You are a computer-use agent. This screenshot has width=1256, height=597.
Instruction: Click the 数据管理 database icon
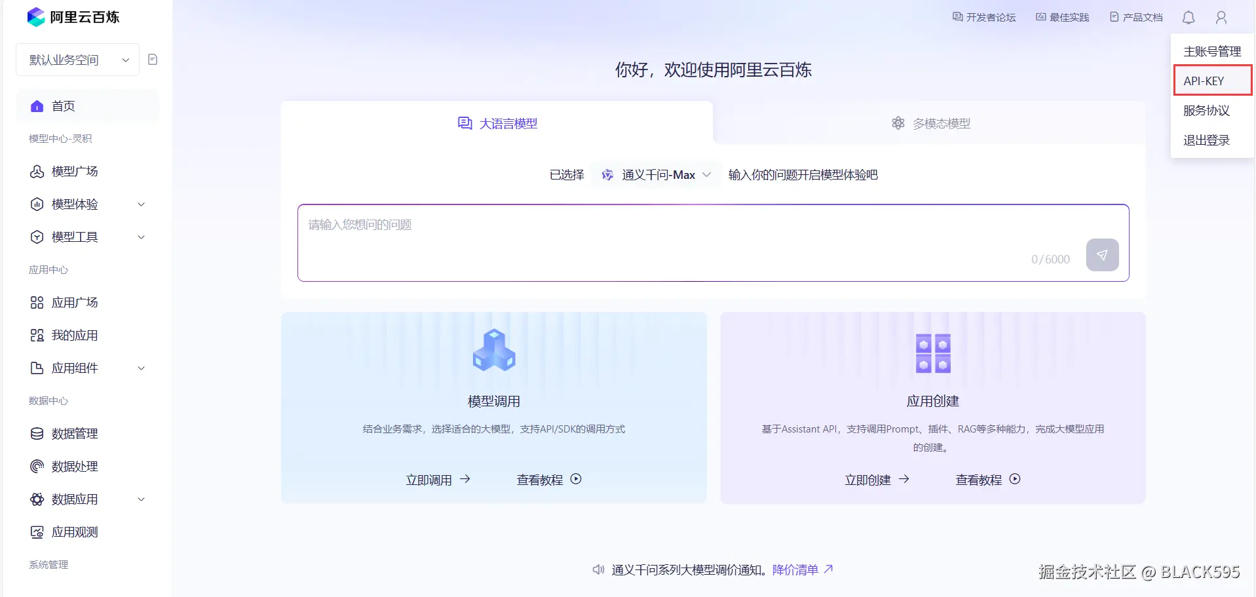click(37, 434)
